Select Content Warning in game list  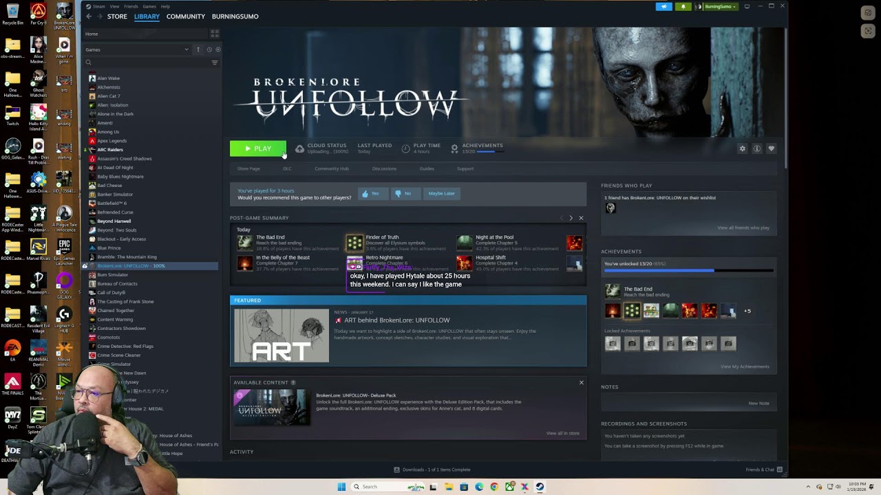(x=115, y=320)
